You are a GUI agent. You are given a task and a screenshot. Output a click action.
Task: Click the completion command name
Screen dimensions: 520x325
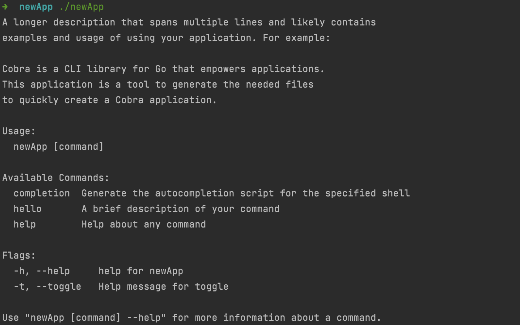click(x=42, y=194)
